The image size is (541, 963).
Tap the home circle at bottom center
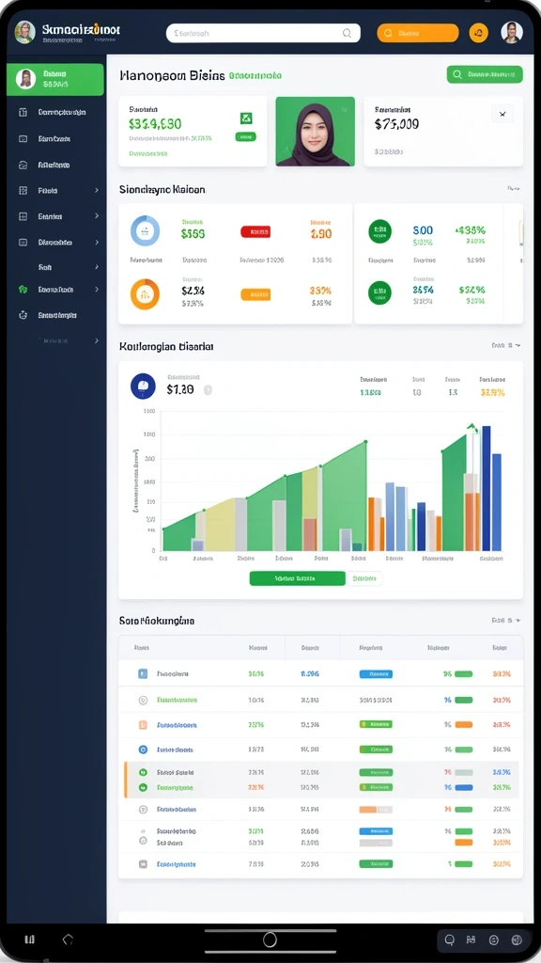(x=270, y=939)
